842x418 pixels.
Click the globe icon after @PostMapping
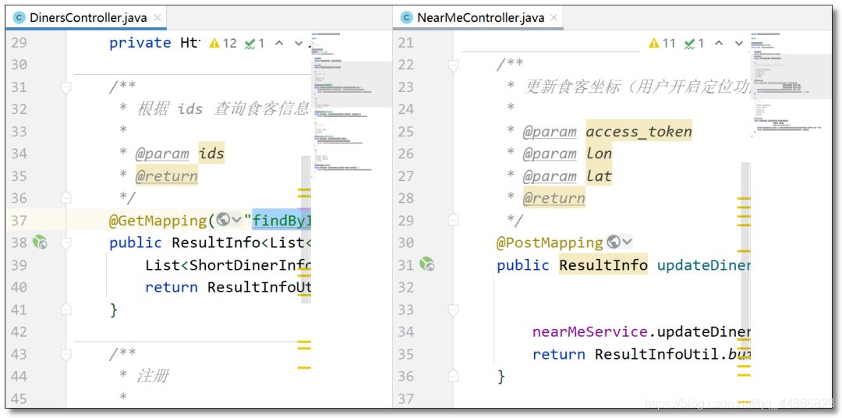pos(614,243)
